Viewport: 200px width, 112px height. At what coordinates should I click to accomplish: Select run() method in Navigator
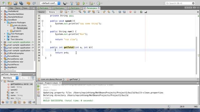[x=16, y=87]
